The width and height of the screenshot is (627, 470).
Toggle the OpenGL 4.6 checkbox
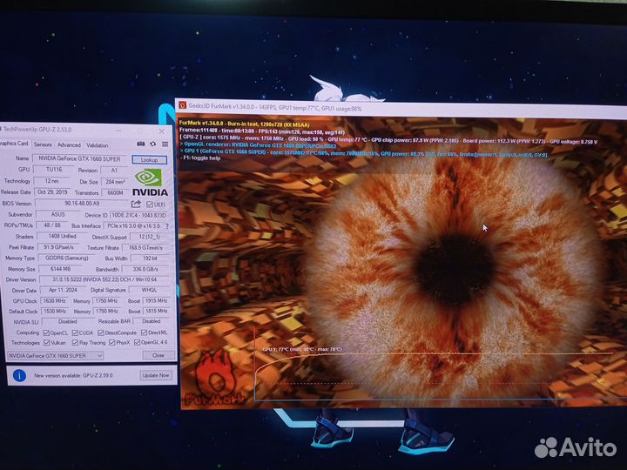click(138, 343)
